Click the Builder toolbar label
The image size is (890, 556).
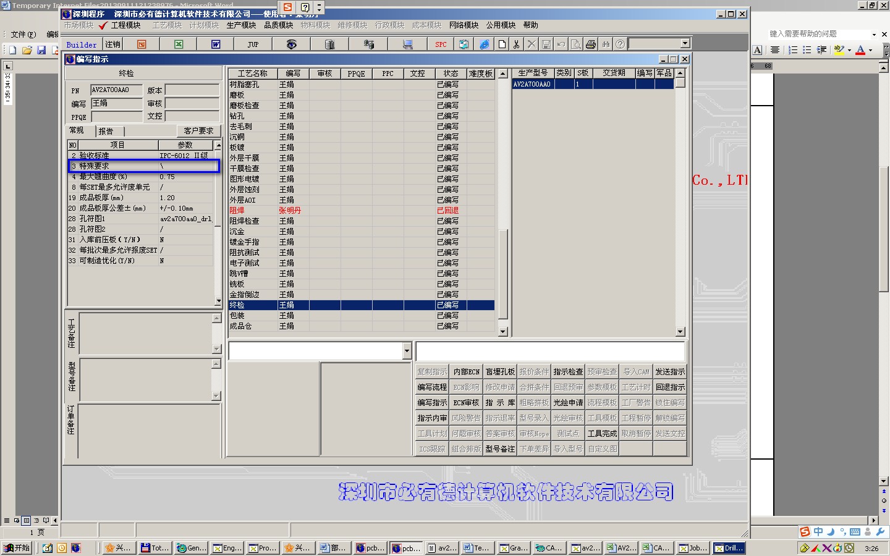(82, 44)
